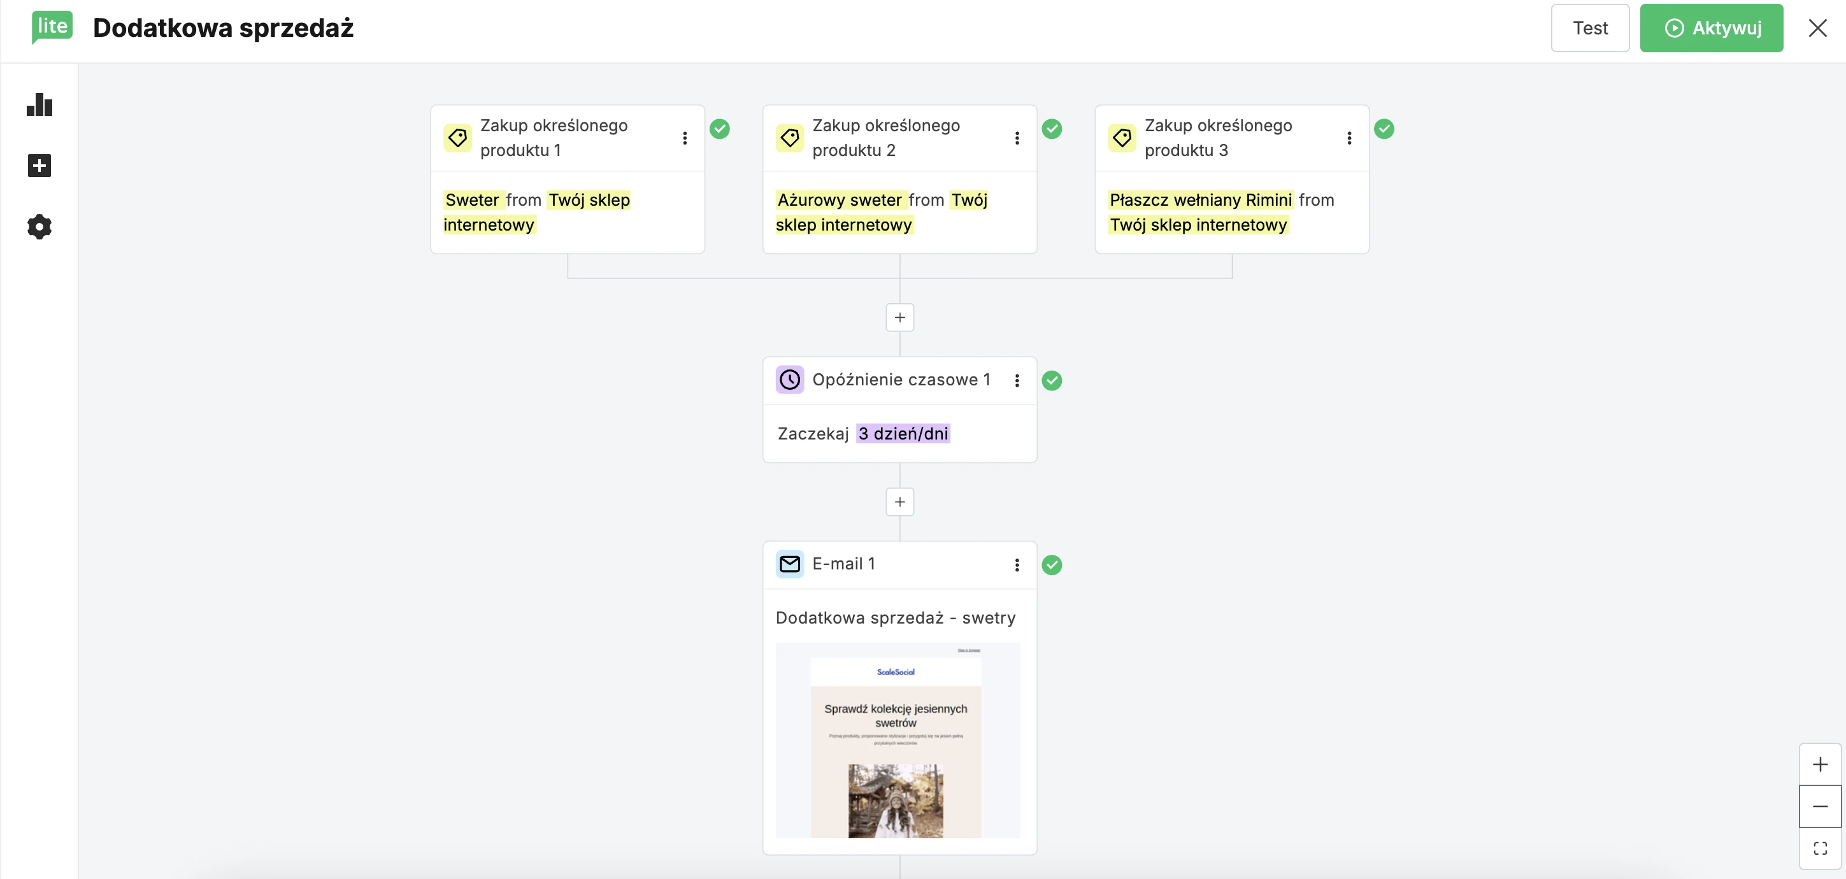
Task: Click the envelope icon on E-mail 1
Action: 790,564
